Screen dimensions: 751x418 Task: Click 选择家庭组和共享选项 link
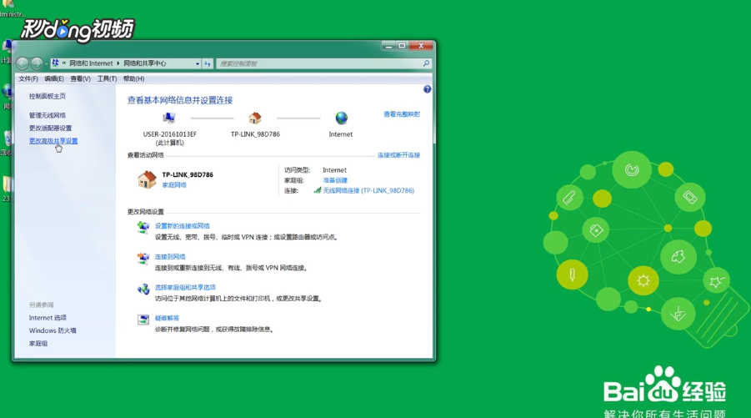(x=185, y=288)
